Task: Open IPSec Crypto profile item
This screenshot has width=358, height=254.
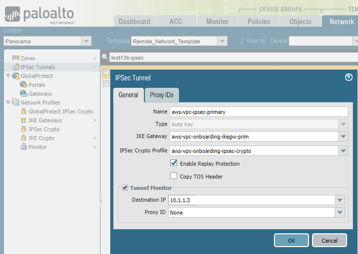Action: coord(44,129)
